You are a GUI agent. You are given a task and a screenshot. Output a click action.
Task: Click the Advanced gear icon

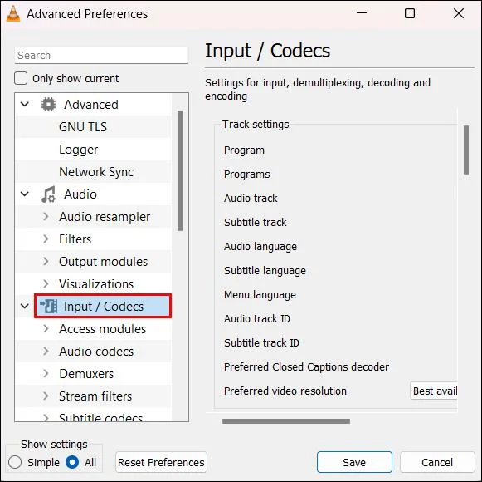pos(48,105)
